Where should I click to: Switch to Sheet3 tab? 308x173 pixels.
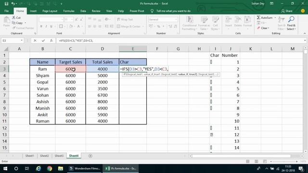point(59,156)
